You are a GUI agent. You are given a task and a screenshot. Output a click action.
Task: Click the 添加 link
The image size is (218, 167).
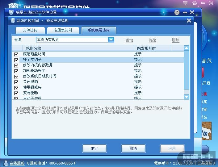pos(129,40)
